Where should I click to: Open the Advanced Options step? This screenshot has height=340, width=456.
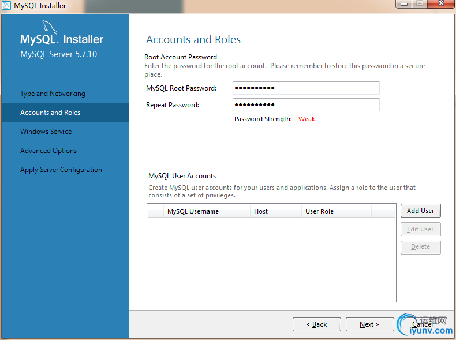point(48,150)
